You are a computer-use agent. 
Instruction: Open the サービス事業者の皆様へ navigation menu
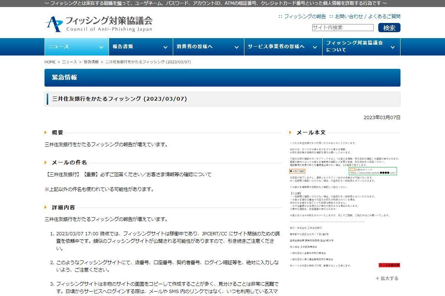[283, 47]
